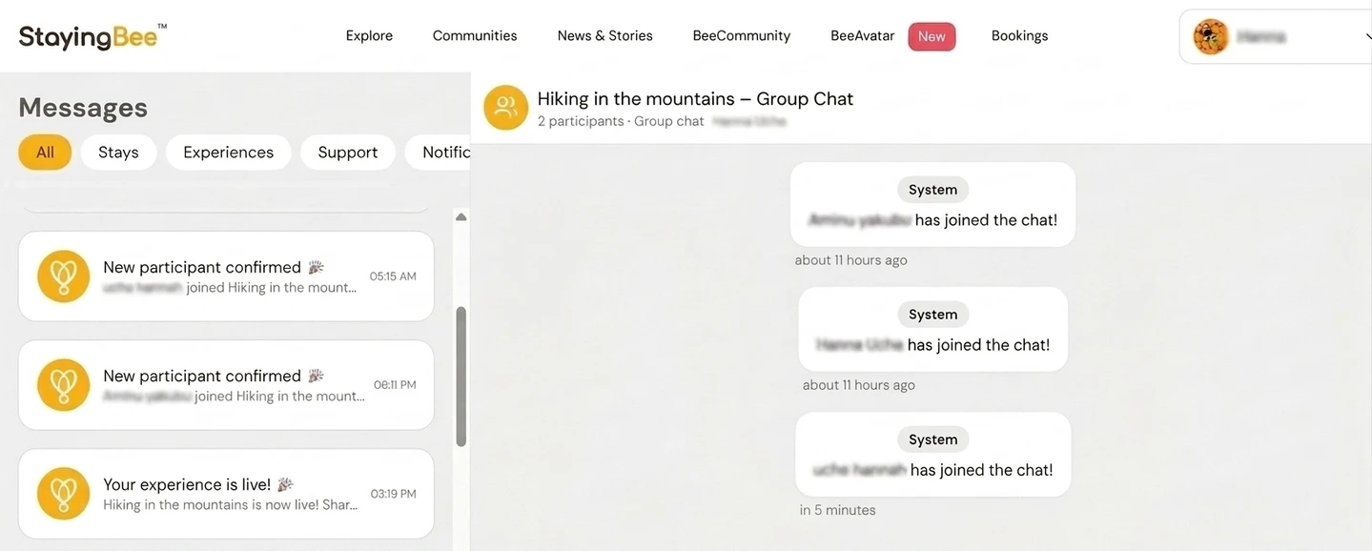This screenshot has width=1372, height=551.
Task: Go to Explore in the navigation
Action: (369, 36)
